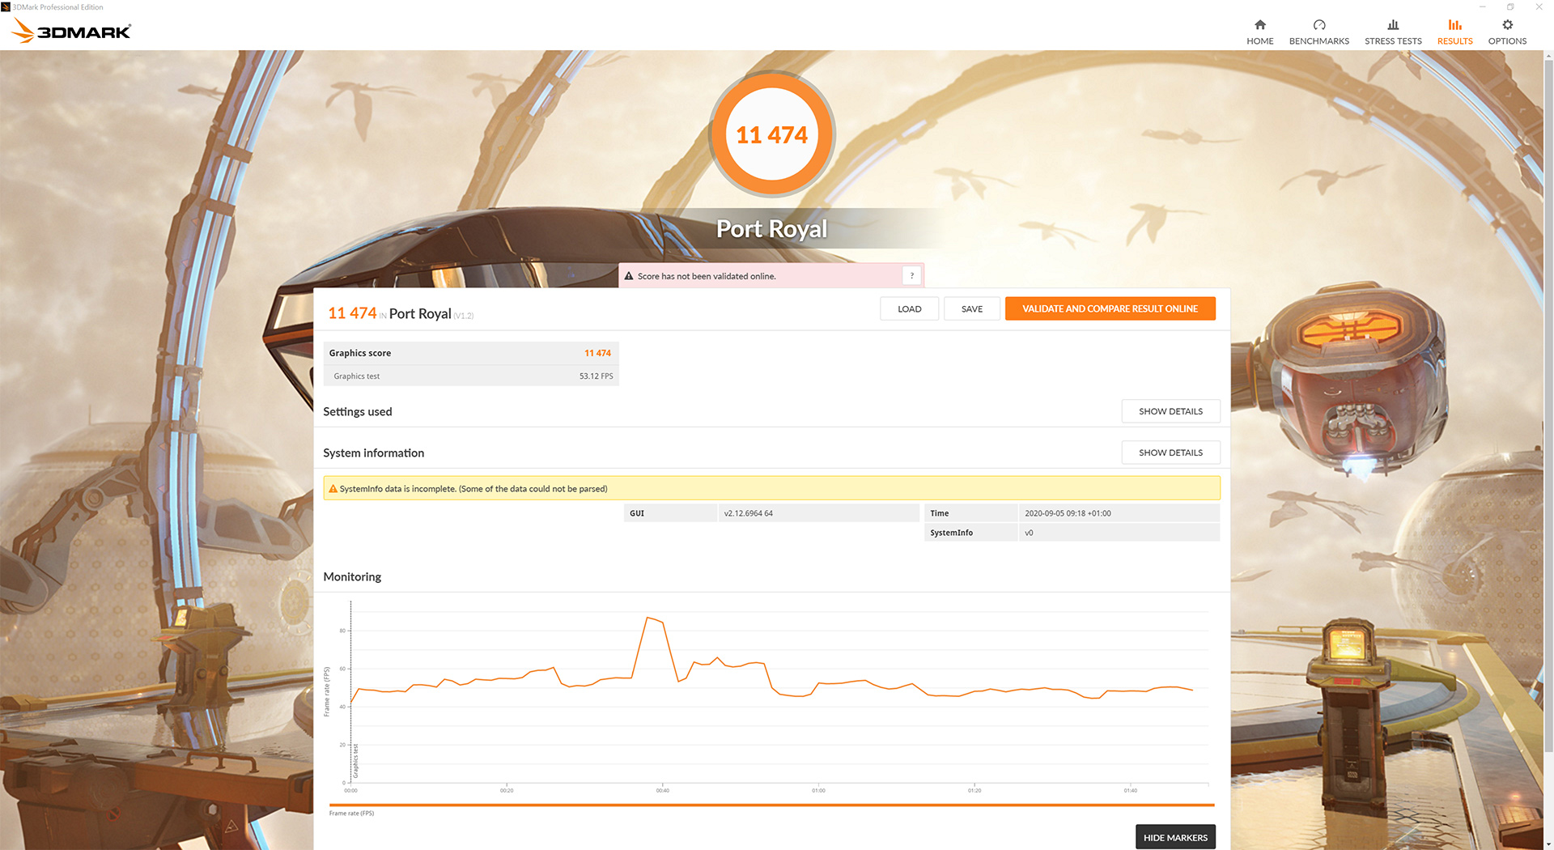Minimize the 3DMark window

1483,7
